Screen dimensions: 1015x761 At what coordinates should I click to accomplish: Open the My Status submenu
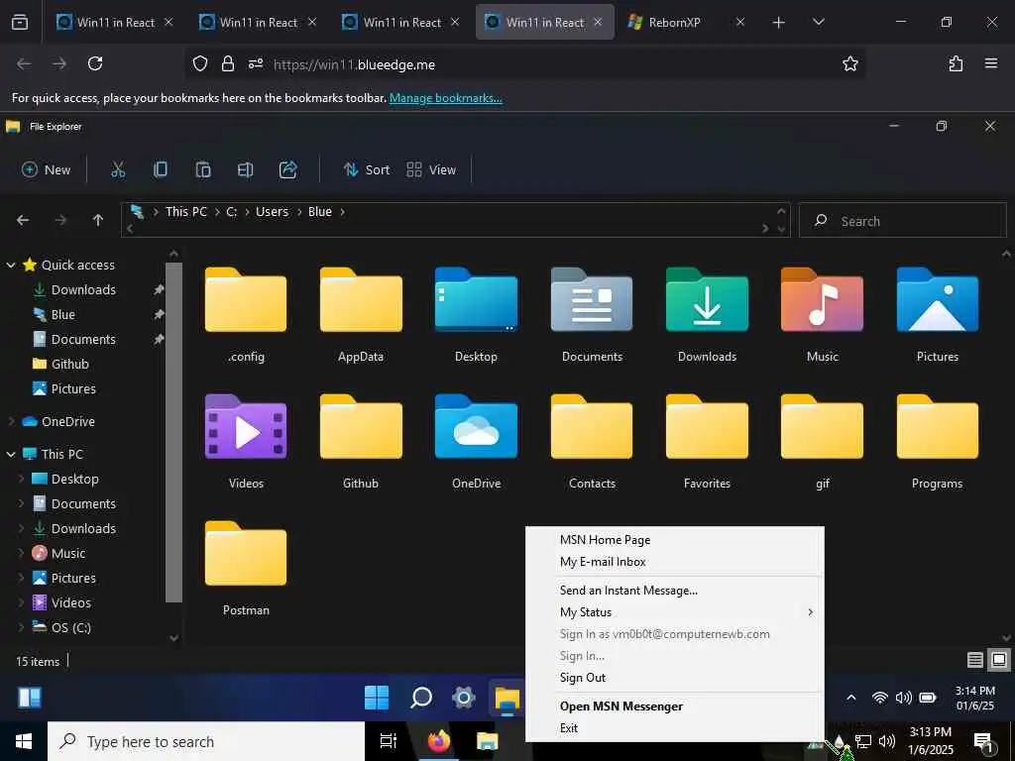pos(674,612)
